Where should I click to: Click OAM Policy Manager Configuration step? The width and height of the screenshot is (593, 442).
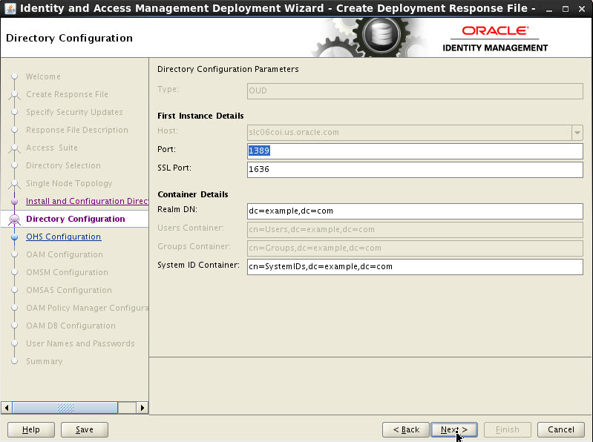87,308
